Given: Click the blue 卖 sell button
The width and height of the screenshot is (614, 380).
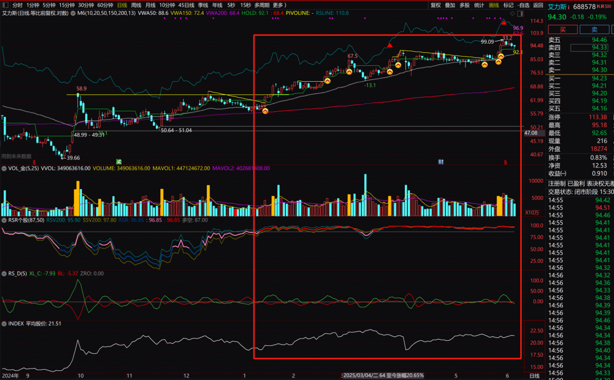Looking at the screenshot, I should 595,30.
